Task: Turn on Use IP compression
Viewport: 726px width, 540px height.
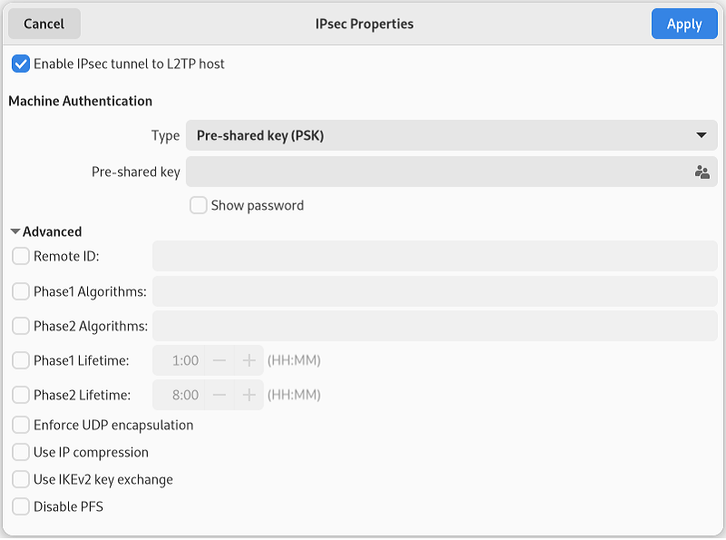Action: [21, 452]
